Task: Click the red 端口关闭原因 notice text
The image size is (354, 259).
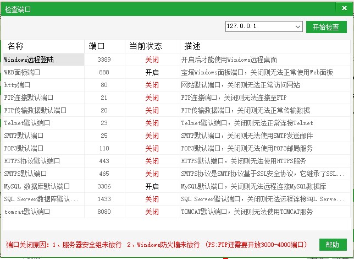Action: pos(157,245)
